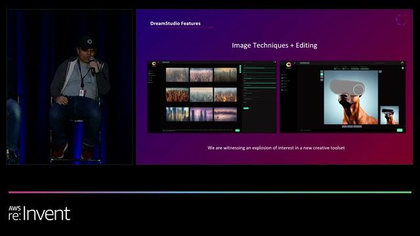The height and width of the screenshot is (236, 420).
Task: Click the DreamStudio logo in the gallery screenshot
Action: click(x=154, y=64)
